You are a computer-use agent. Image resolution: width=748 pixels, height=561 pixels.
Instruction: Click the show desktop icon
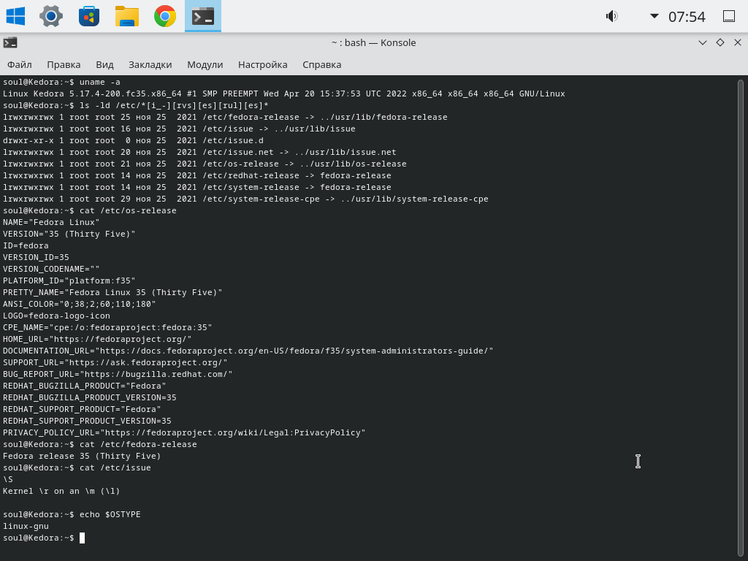coord(729,16)
